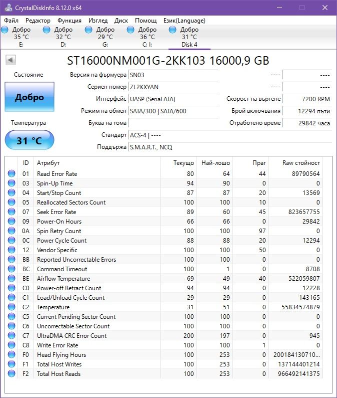Select the Disk 4 tab

(x=189, y=37)
